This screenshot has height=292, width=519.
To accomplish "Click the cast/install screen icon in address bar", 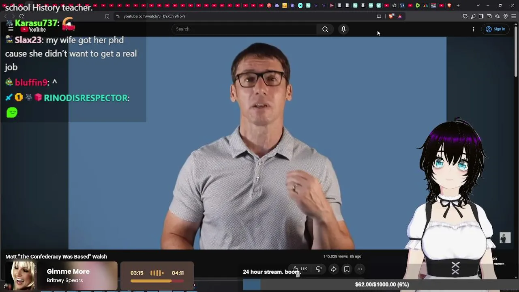I will point(379,16).
